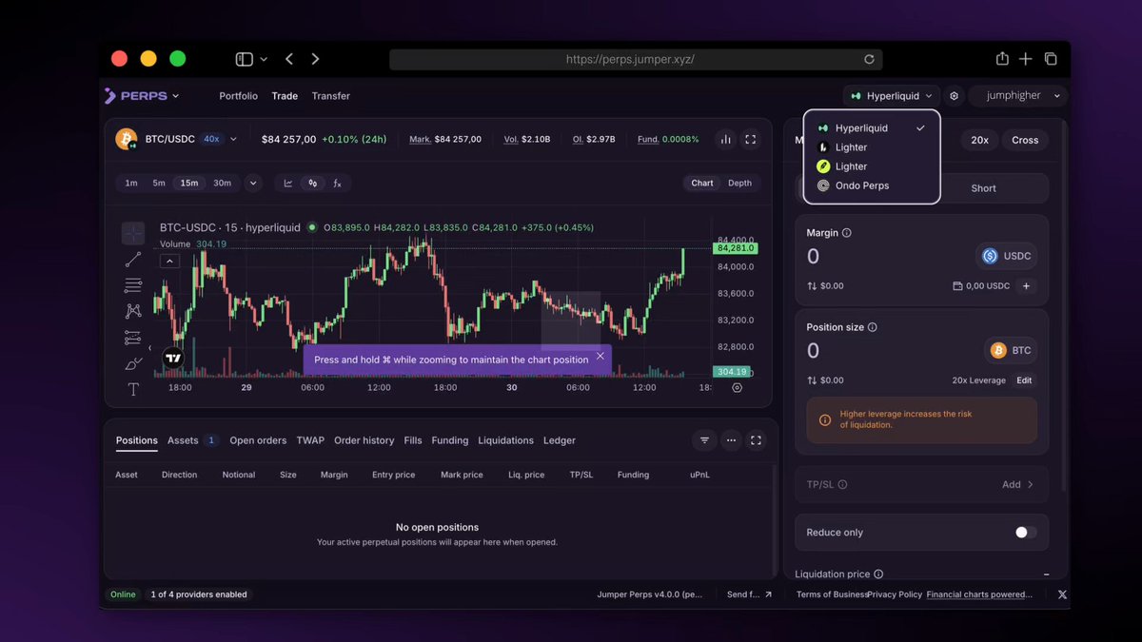Click the bar-chart stats icon beside Fund. rate
The width and height of the screenshot is (1142, 642).
pos(726,139)
